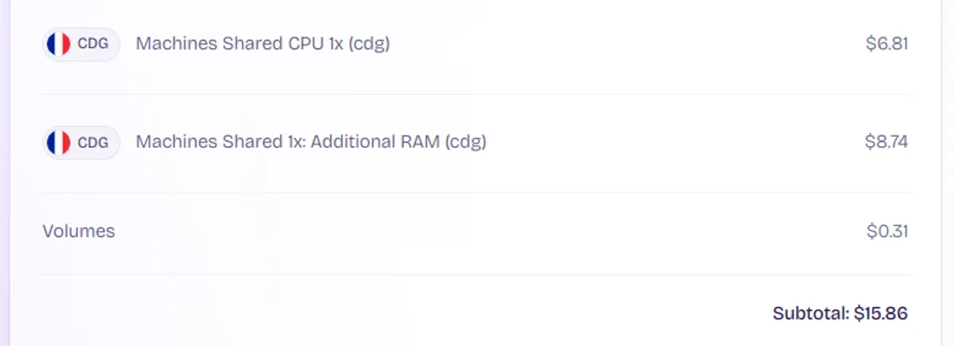Click the French flag beside Additional RAM
The width and height of the screenshot is (954, 346).
59,142
